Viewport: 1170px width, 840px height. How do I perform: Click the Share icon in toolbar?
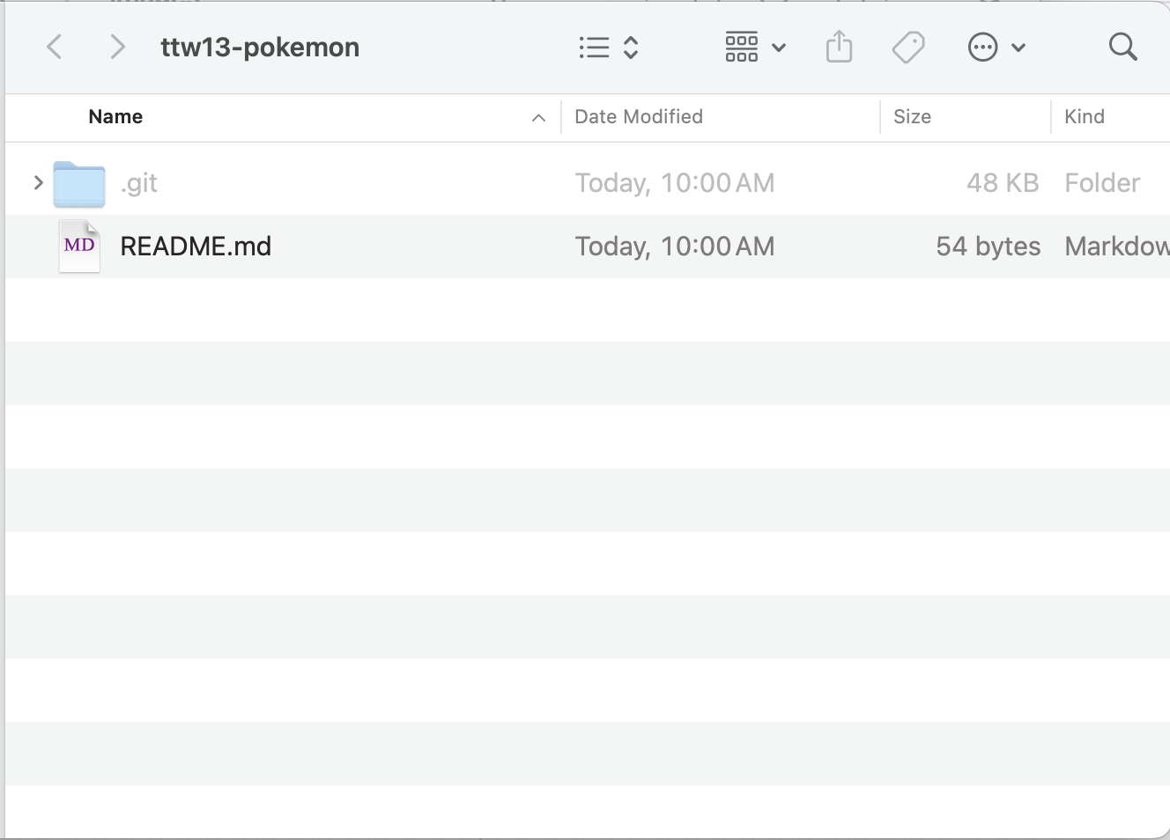[x=839, y=48]
